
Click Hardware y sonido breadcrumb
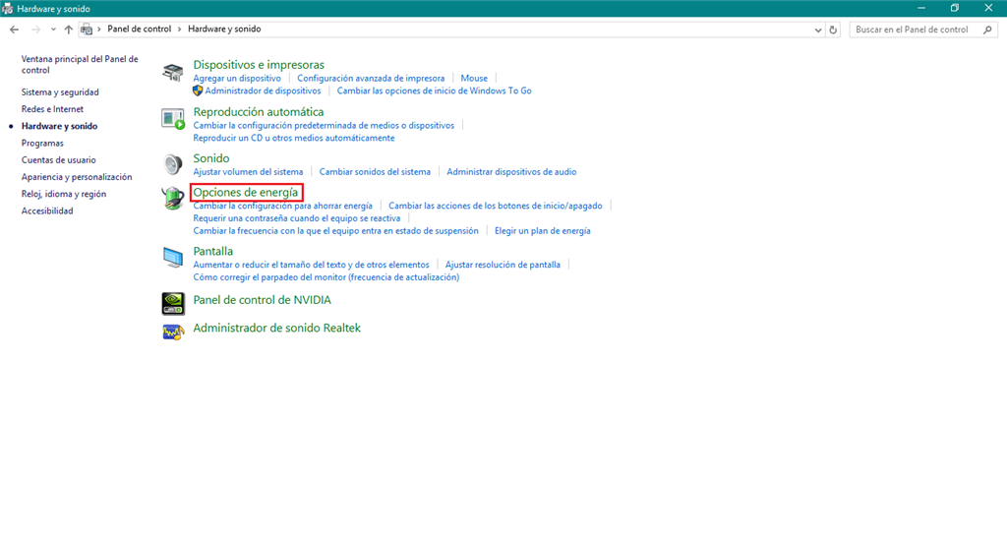(x=224, y=29)
